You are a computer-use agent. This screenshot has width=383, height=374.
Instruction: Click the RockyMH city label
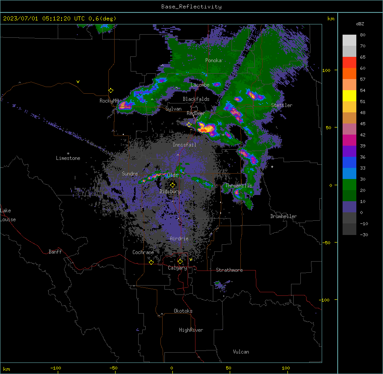(x=109, y=101)
